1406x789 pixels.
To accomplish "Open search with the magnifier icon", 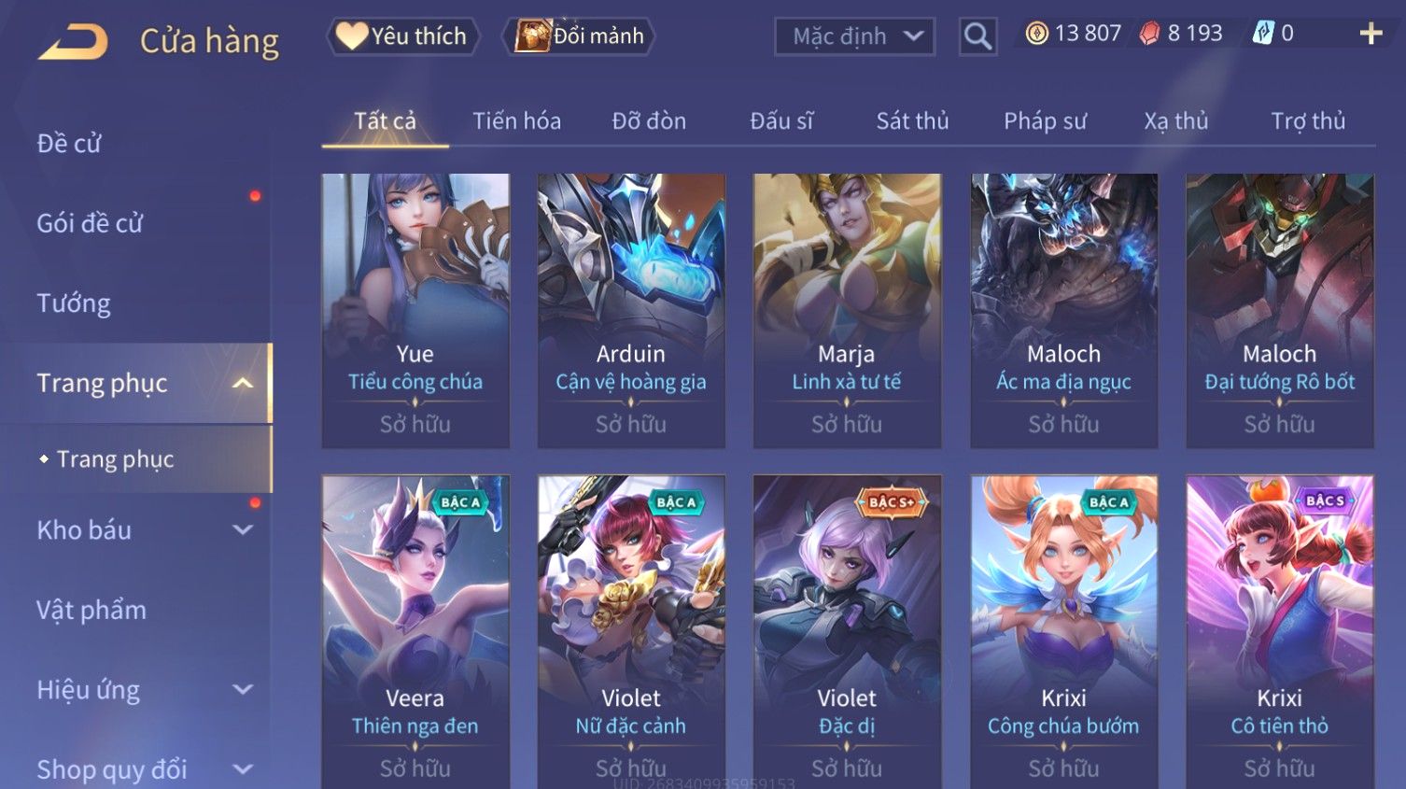I will click(977, 36).
